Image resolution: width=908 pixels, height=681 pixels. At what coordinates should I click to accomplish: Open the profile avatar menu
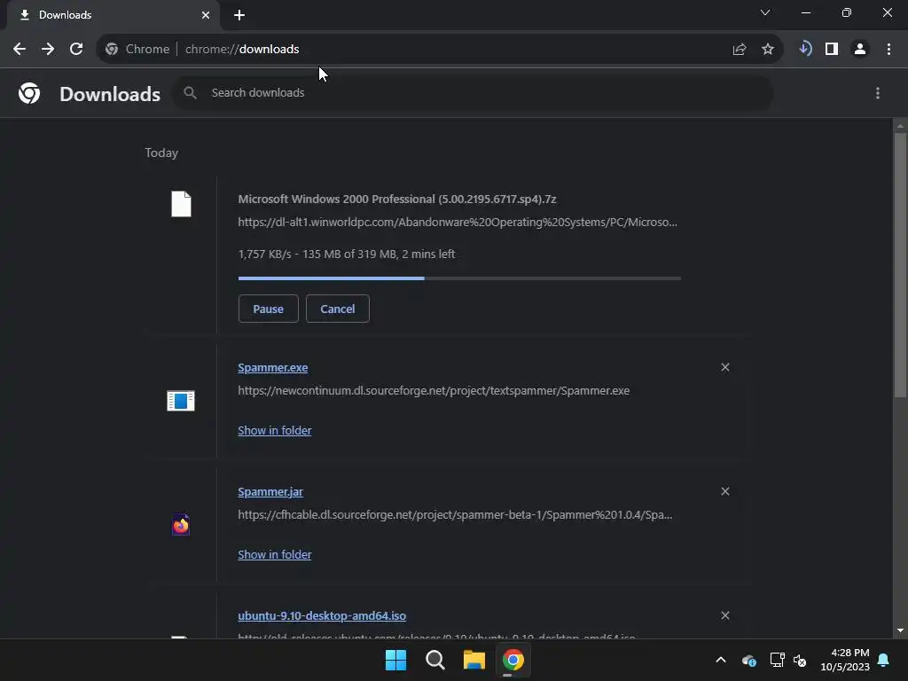(860, 50)
